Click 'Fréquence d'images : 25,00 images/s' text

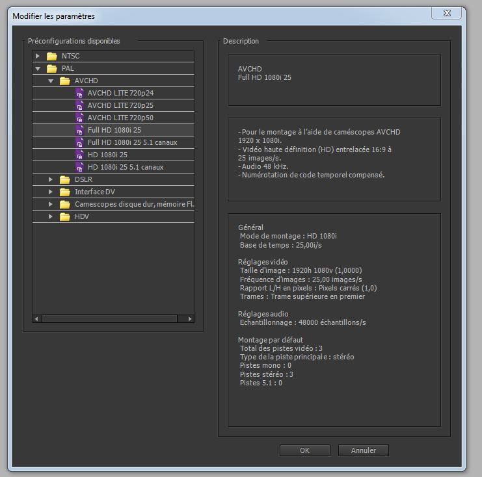(x=301, y=279)
